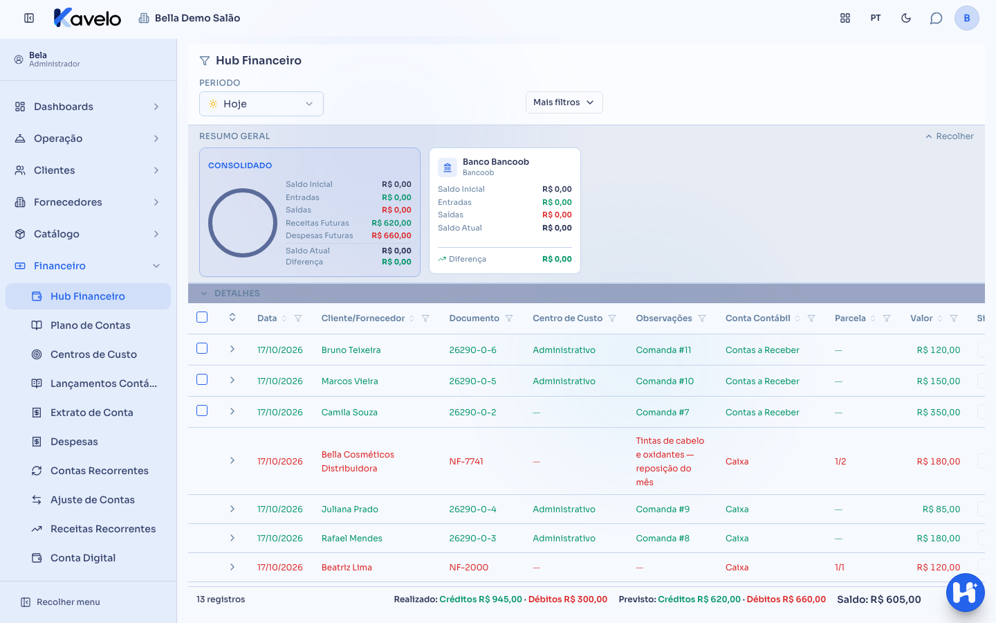Check the select-all rows checkbox
Viewport: 996px width, 623px height.
coord(202,317)
